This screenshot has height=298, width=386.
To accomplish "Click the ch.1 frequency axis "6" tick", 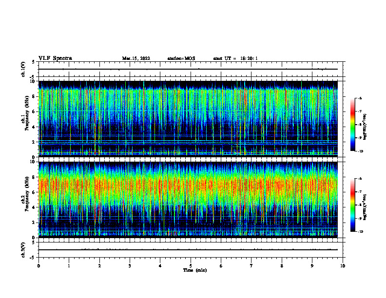I will (x=34, y=112).
